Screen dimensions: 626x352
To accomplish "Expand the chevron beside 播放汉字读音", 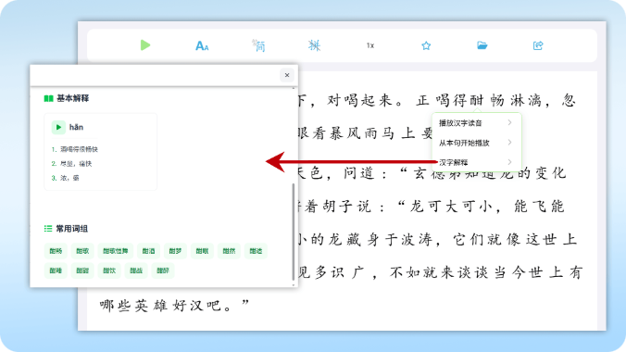I will click(x=510, y=122).
